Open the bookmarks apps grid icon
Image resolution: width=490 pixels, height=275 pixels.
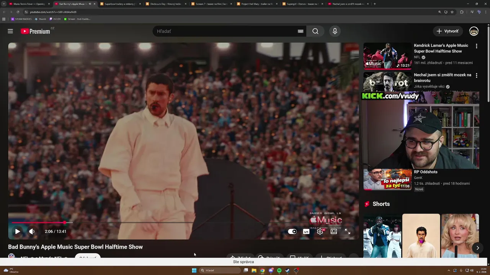(4, 19)
